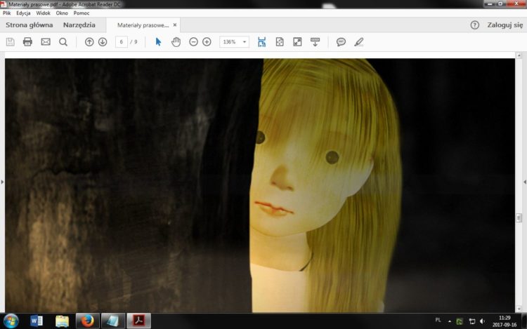Select the Highlight text pen tool
The image size is (527, 329).
[x=359, y=42]
